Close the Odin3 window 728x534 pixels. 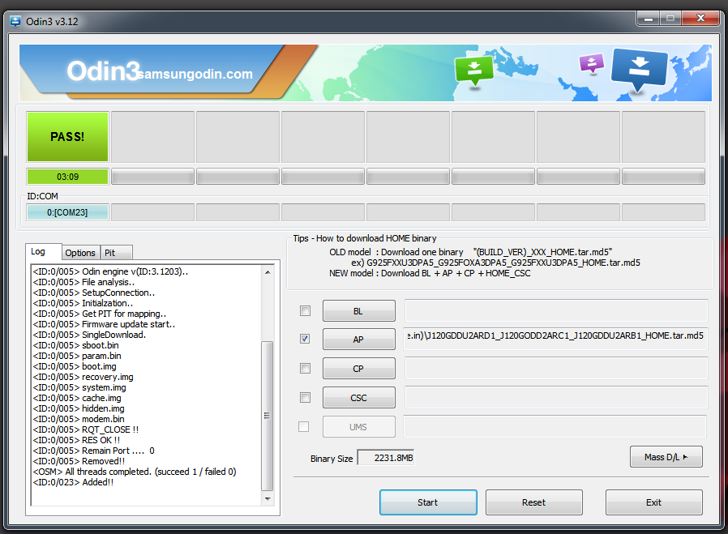pyautogui.click(x=701, y=19)
